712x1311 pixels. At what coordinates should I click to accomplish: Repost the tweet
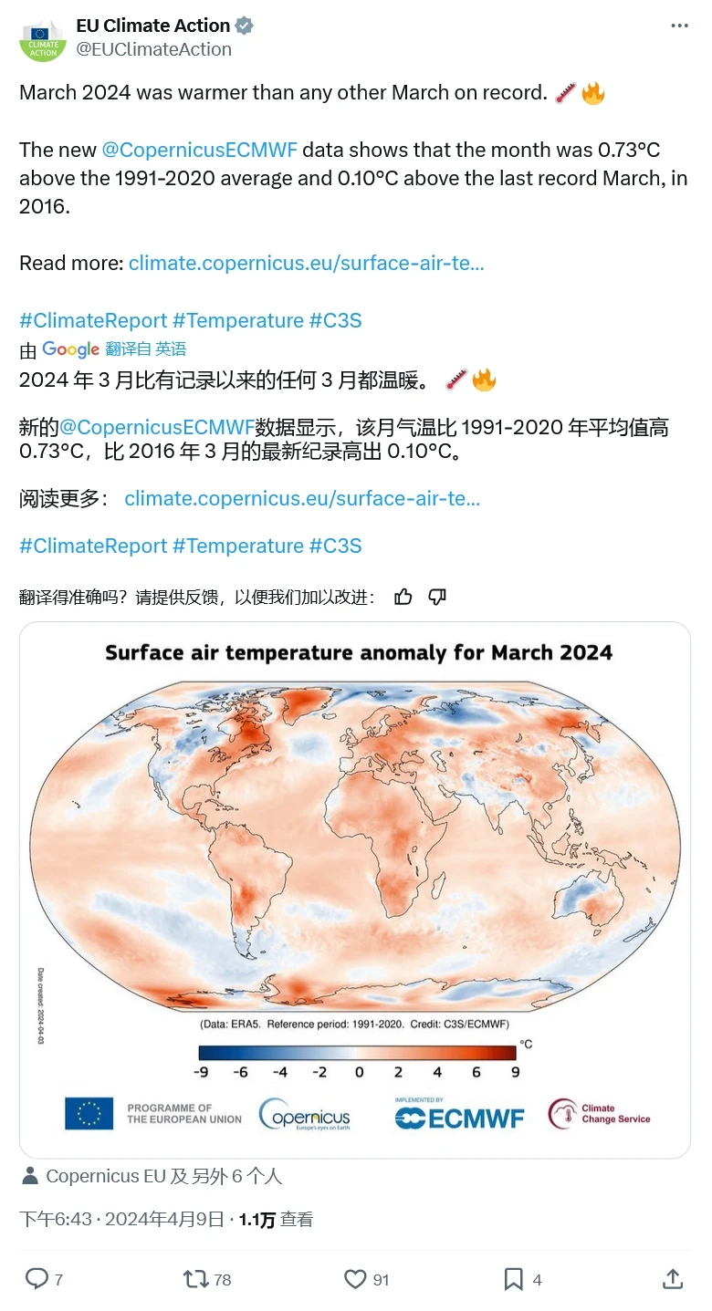click(x=194, y=1279)
